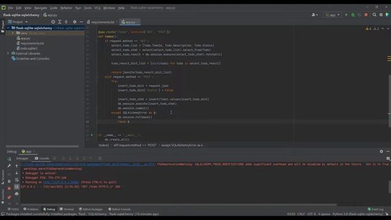Switch to app.py editor tab
This screenshot has width=391, height=220.
(130, 22)
